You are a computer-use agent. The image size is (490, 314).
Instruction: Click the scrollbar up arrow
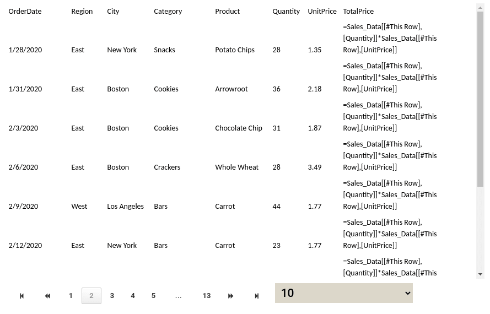(481, 7)
